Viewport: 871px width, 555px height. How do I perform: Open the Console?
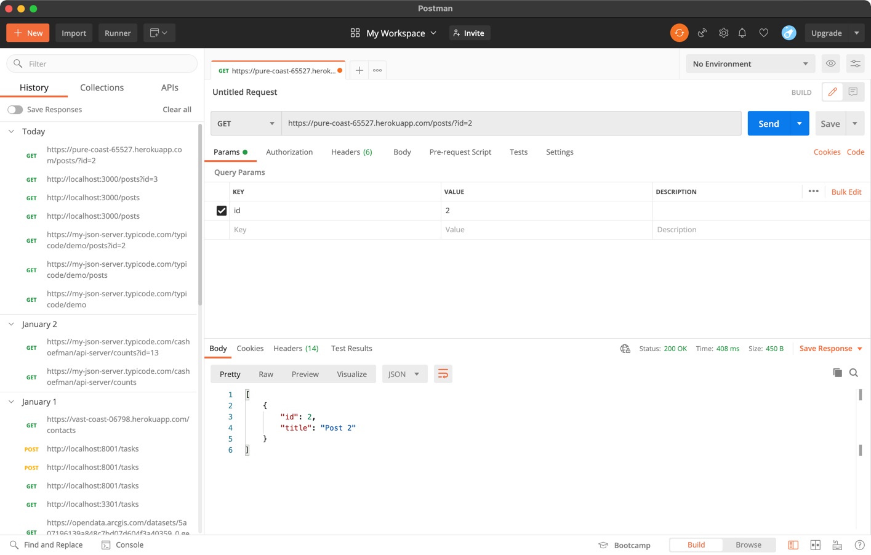(x=122, y=545)
